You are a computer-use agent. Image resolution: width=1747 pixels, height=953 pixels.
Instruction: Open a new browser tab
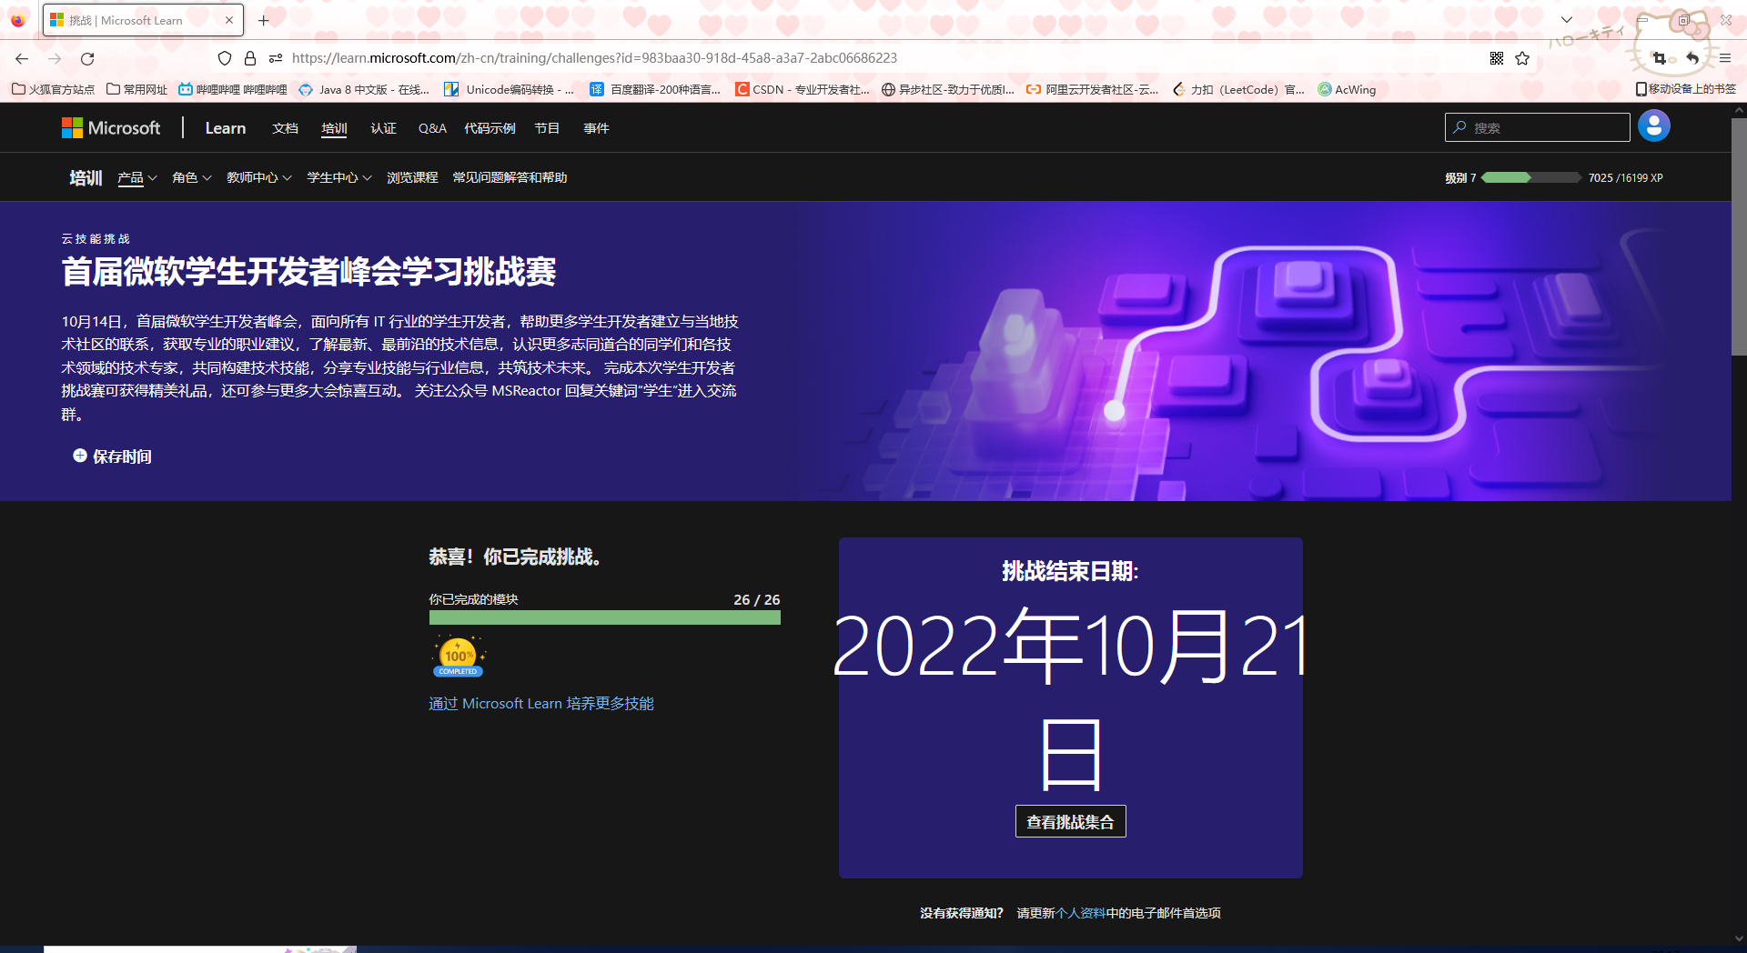264,20
